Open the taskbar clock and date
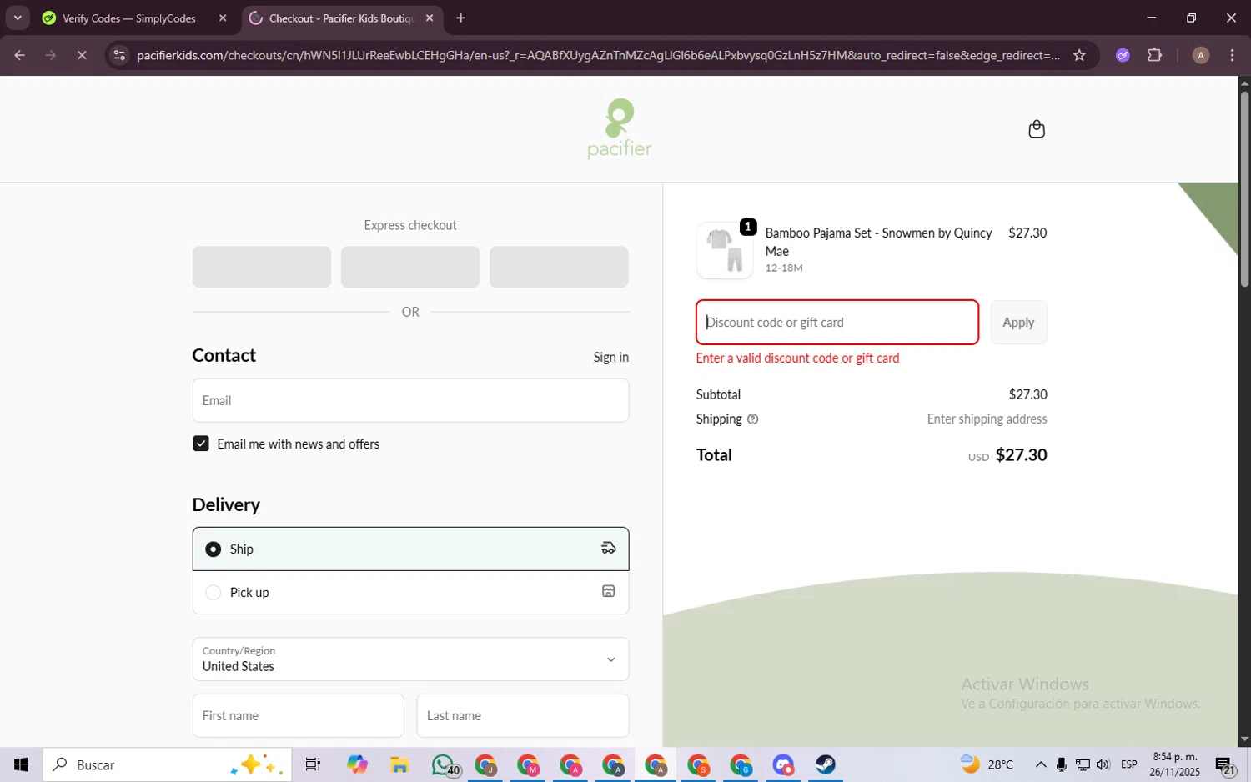This screenshot has height=782, width=1251. point(1174,764)
